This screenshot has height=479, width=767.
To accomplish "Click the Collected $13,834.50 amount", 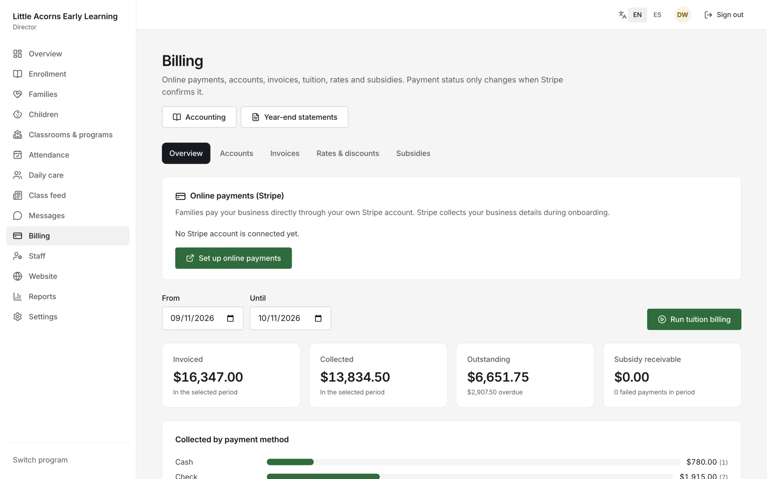I will click(355, 377).
